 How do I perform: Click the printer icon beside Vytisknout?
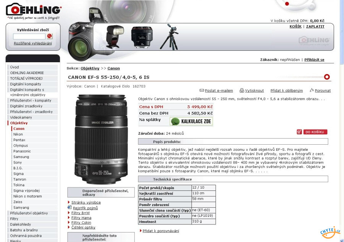click(242, 90)
